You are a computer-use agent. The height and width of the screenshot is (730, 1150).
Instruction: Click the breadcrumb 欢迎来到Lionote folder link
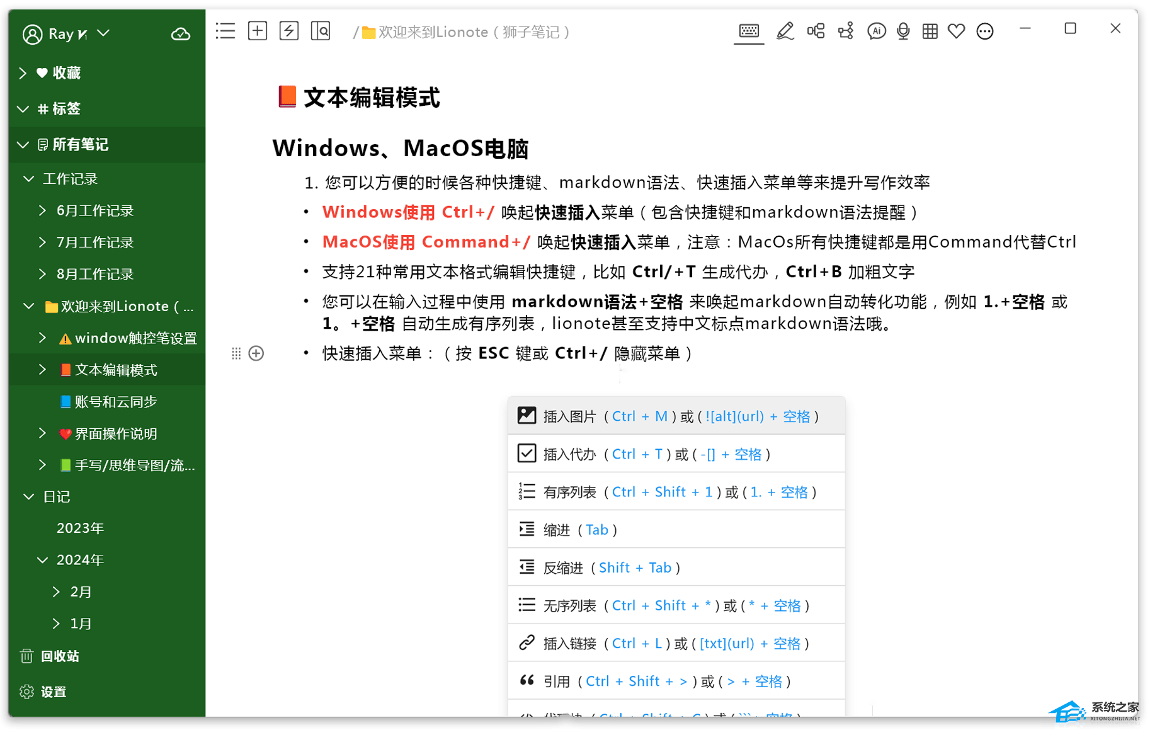[x=466, y=32]
